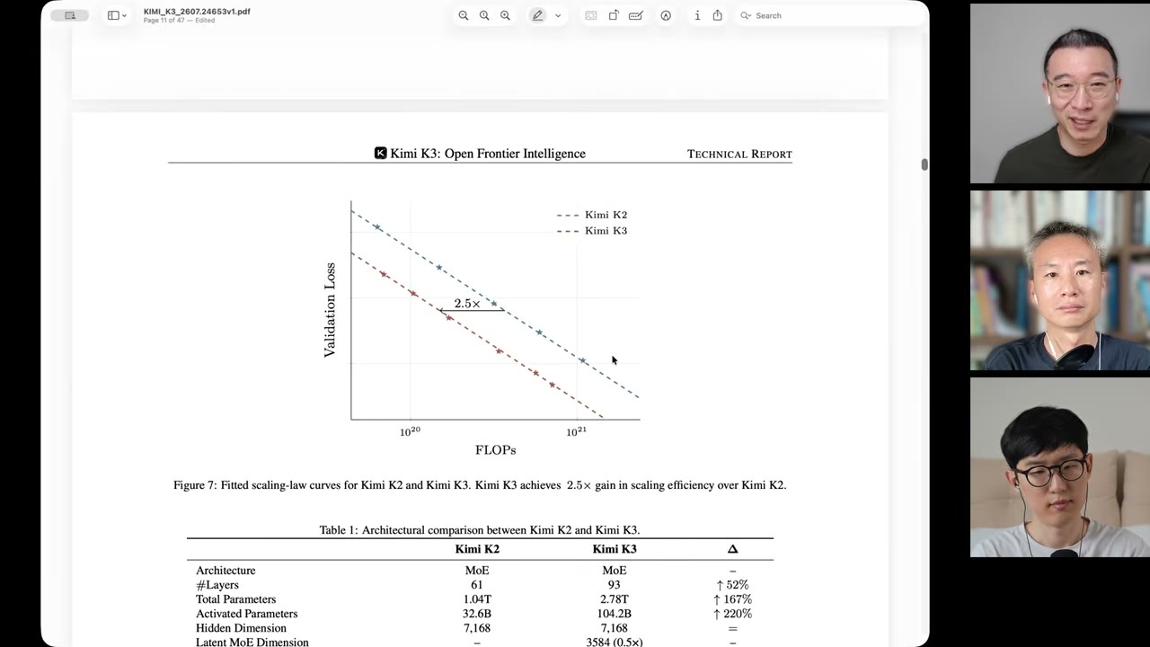Click the '93' layers value for Kimi K3
The height and width of the screenshot is (647, 1150).
615,585
